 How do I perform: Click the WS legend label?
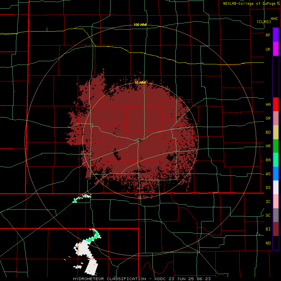[x=268, y=174]
